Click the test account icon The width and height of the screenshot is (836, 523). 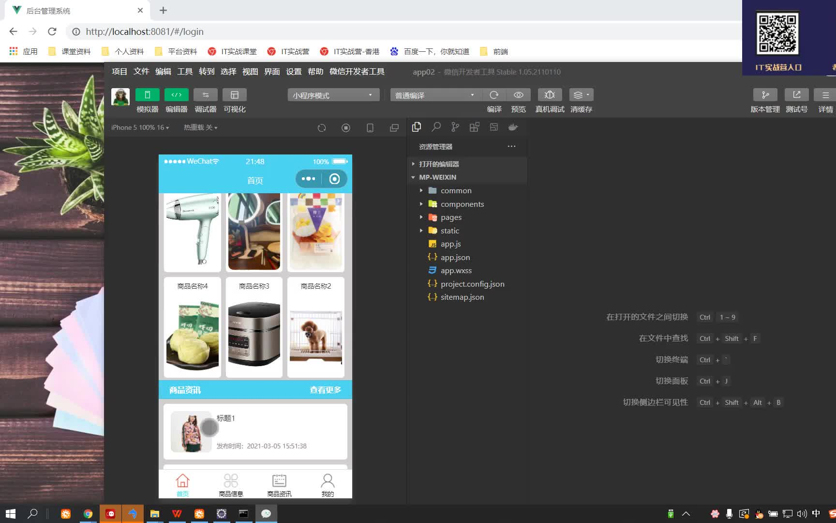tap(796, 95)
